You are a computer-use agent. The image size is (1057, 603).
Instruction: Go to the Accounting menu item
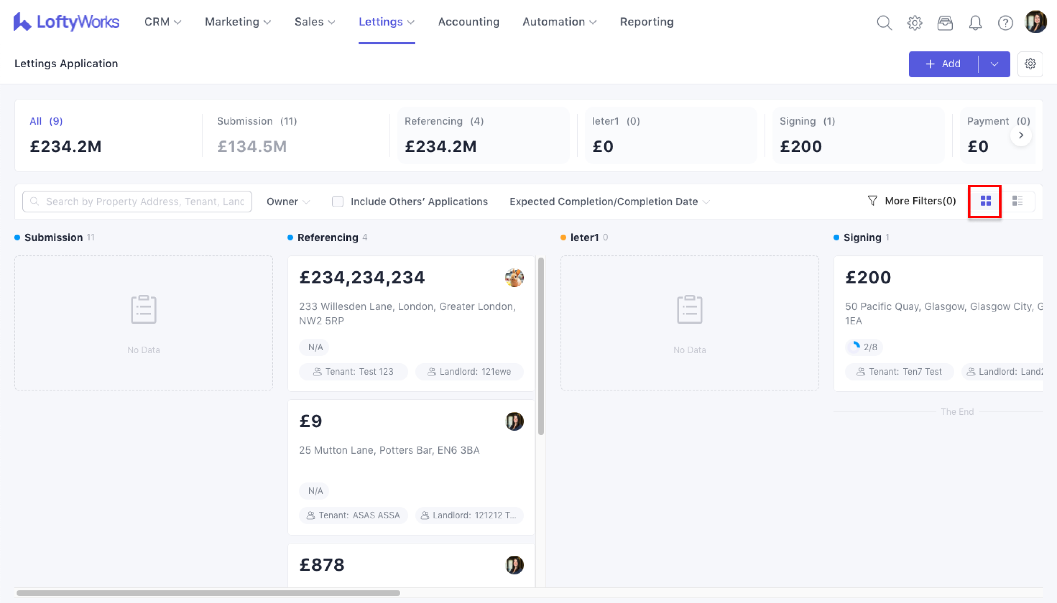469,21
